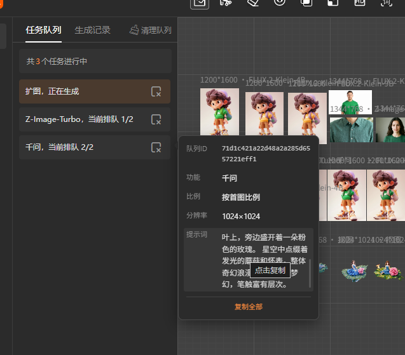Click the scissors cutout toolbar icon
The height and width of the screenshot is (355, 405).
coord(226,3)
